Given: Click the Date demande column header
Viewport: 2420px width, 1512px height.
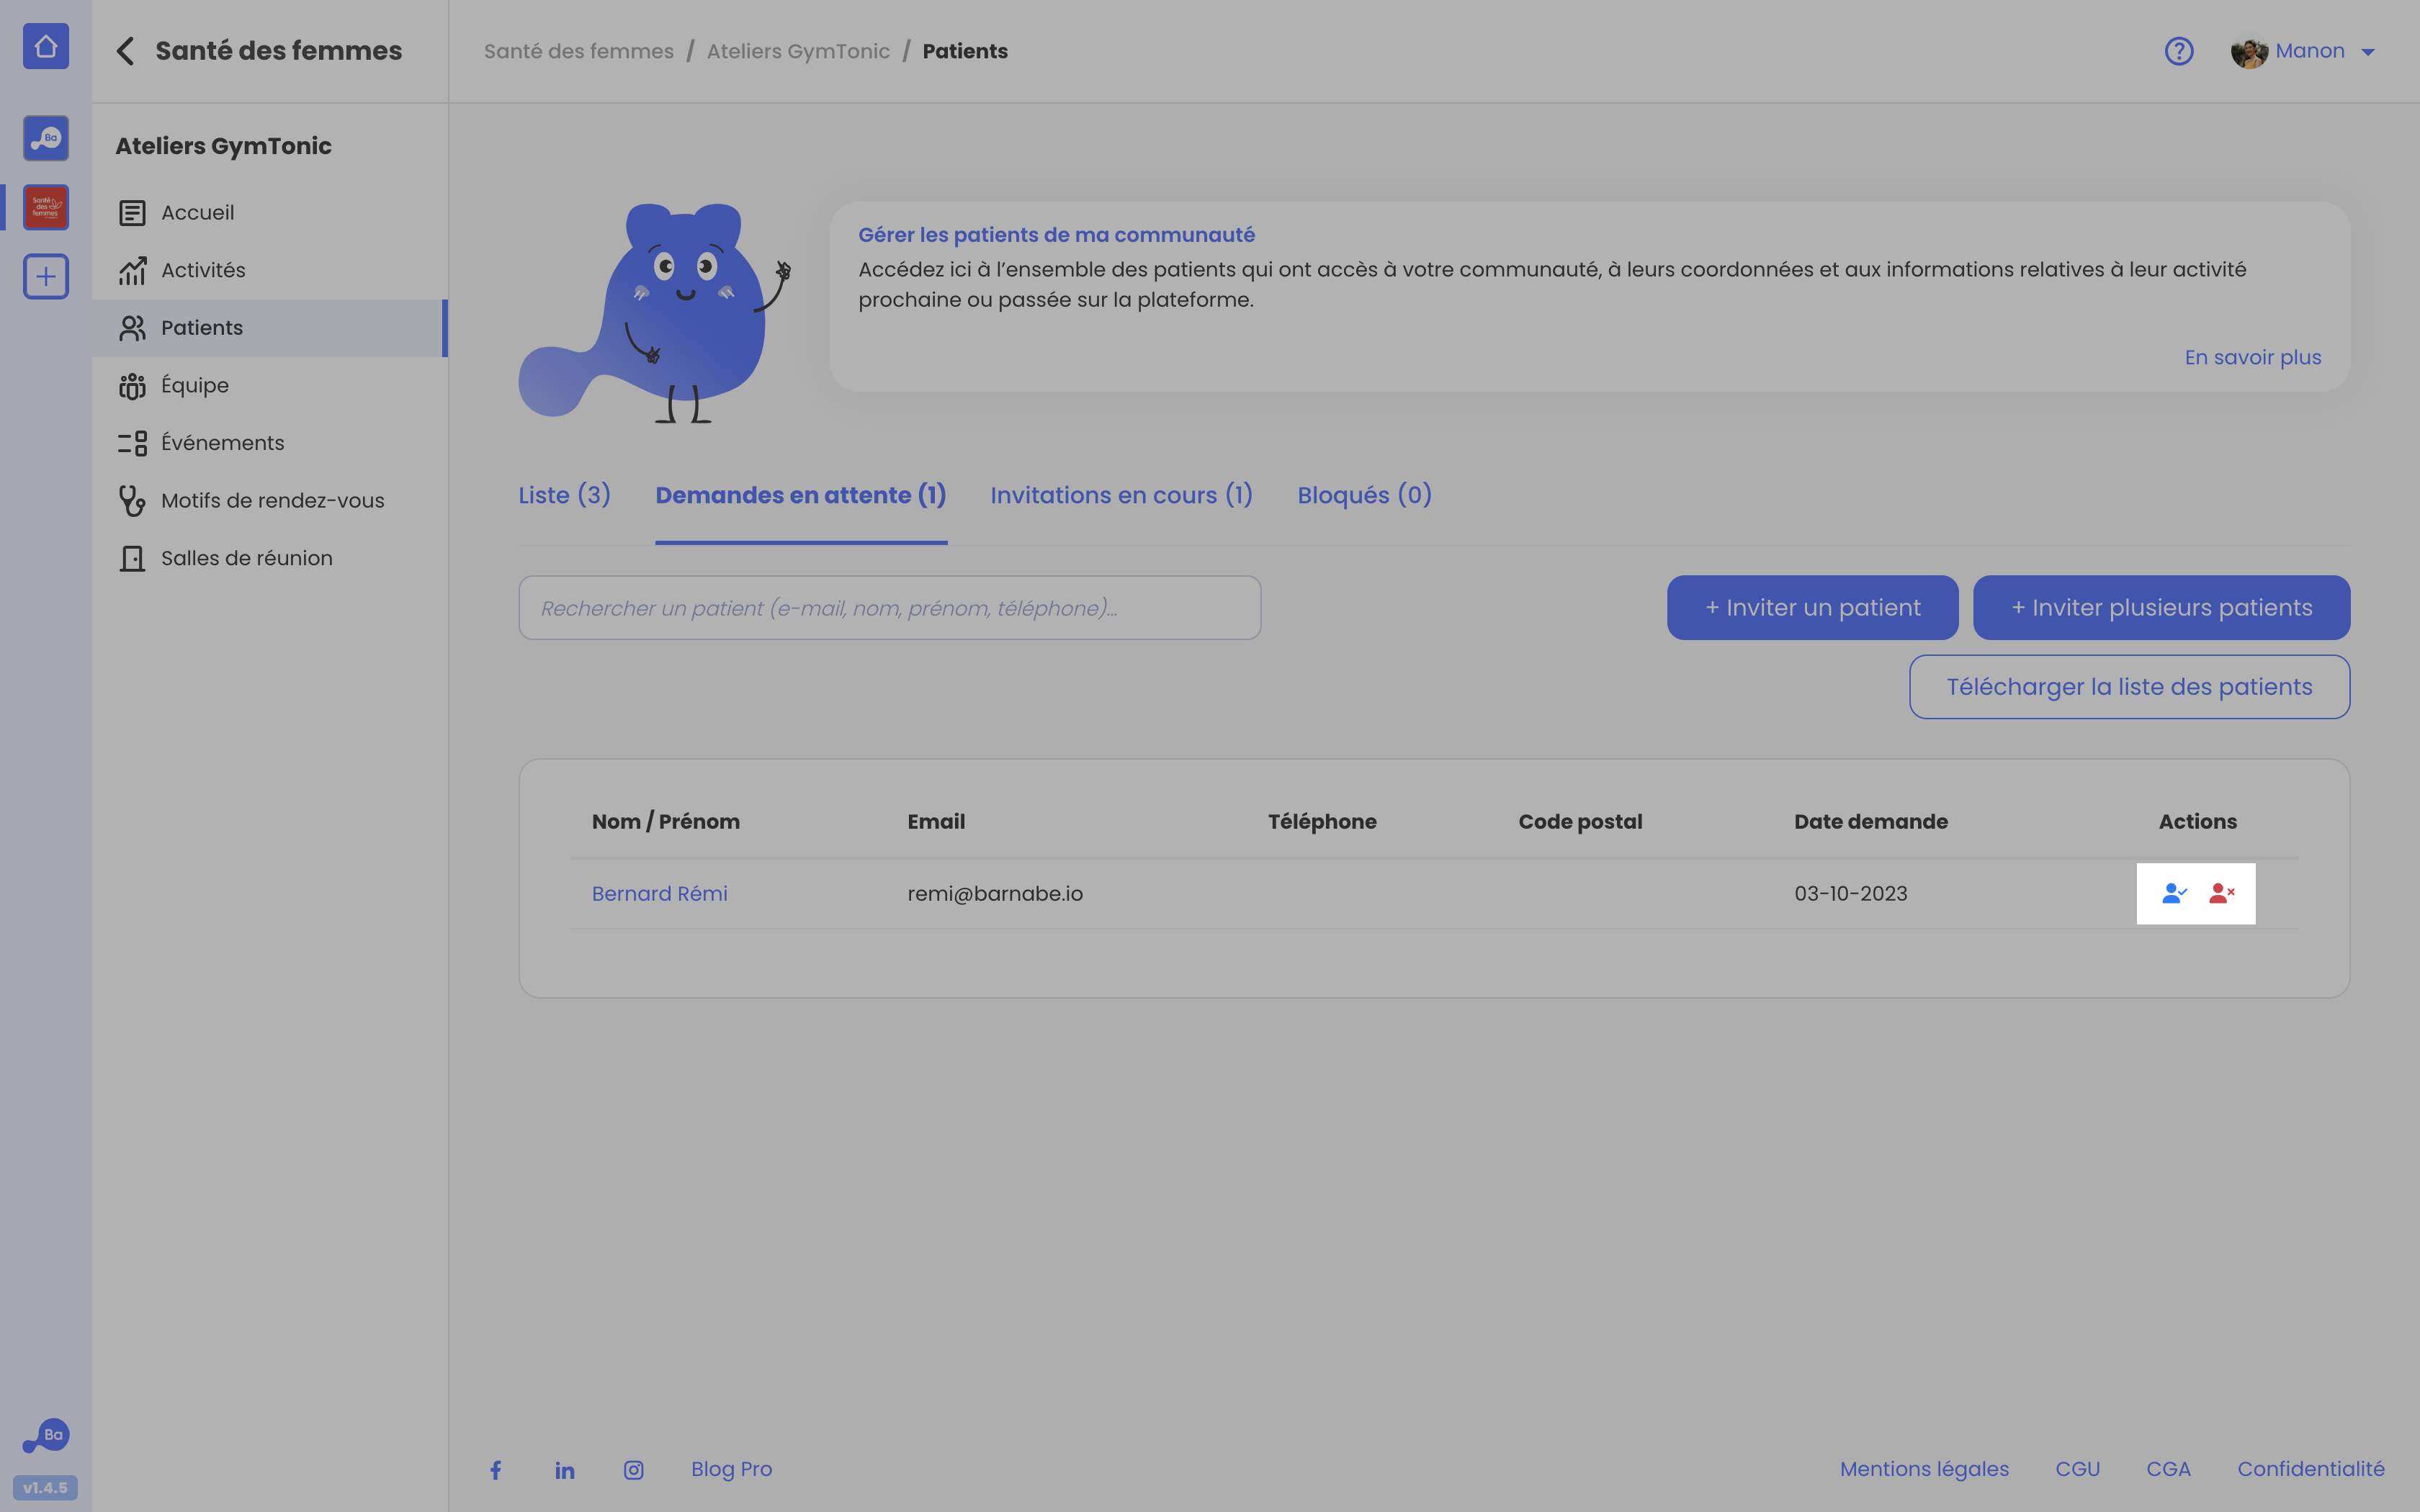Looking at the screenshot, I should click(x=1870, y=822).
